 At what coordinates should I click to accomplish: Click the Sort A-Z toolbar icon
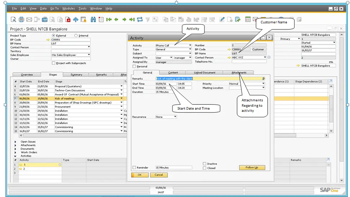point(155,20)
